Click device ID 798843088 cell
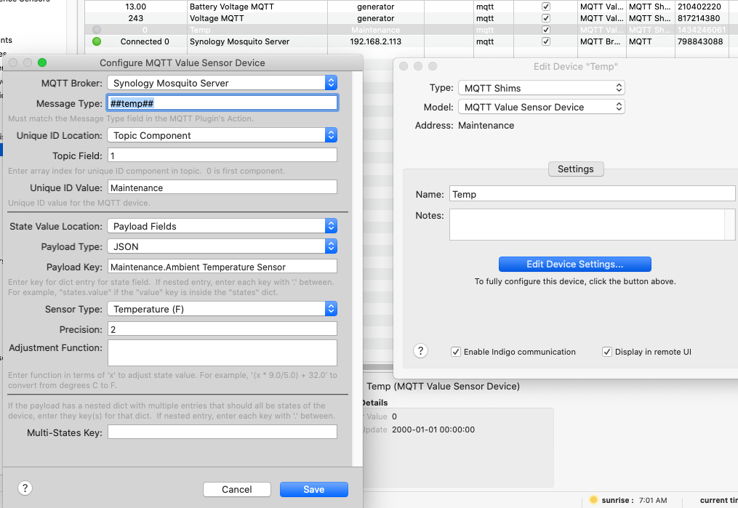The height and width of the screenshot is (508, 738). pos(700,41)
